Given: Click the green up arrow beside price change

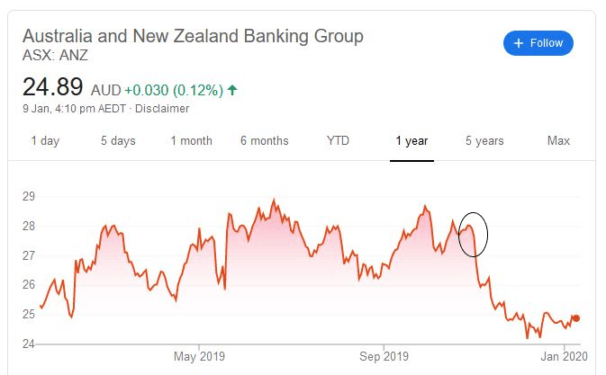Looking at the screenshot, I should point(232,90).
